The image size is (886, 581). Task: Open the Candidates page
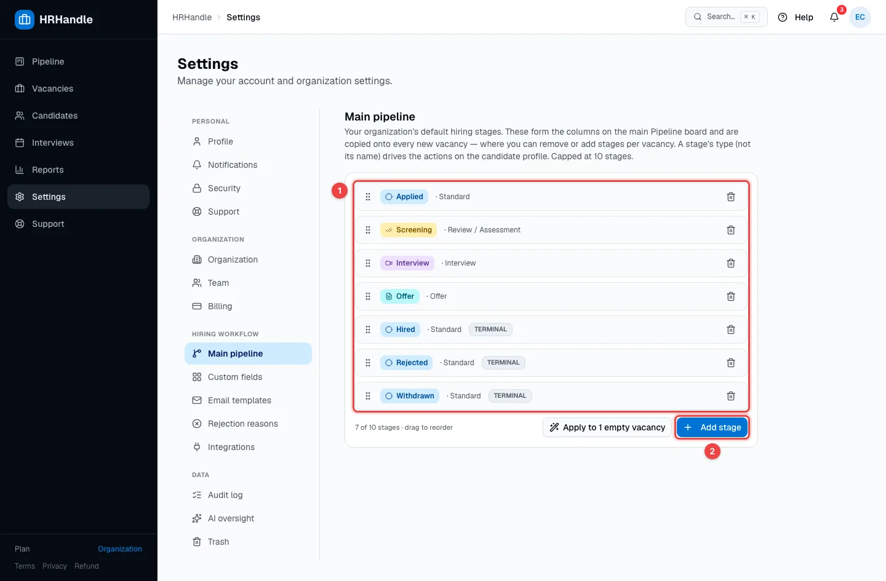(79, 116)
